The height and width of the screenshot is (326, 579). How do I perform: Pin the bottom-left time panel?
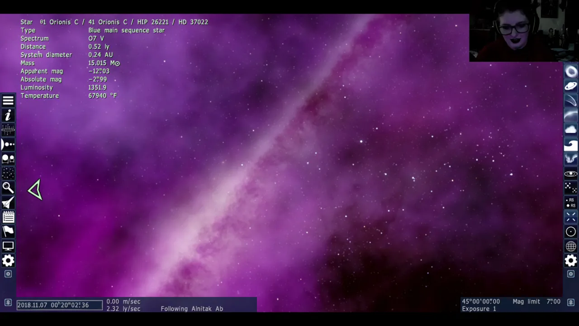point(8,302)
